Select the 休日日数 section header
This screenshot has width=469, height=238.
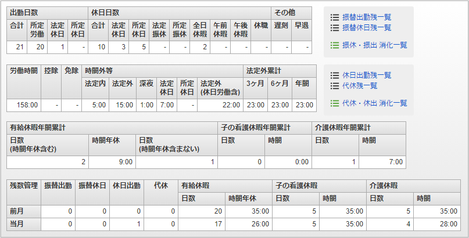tap(180, 13)
